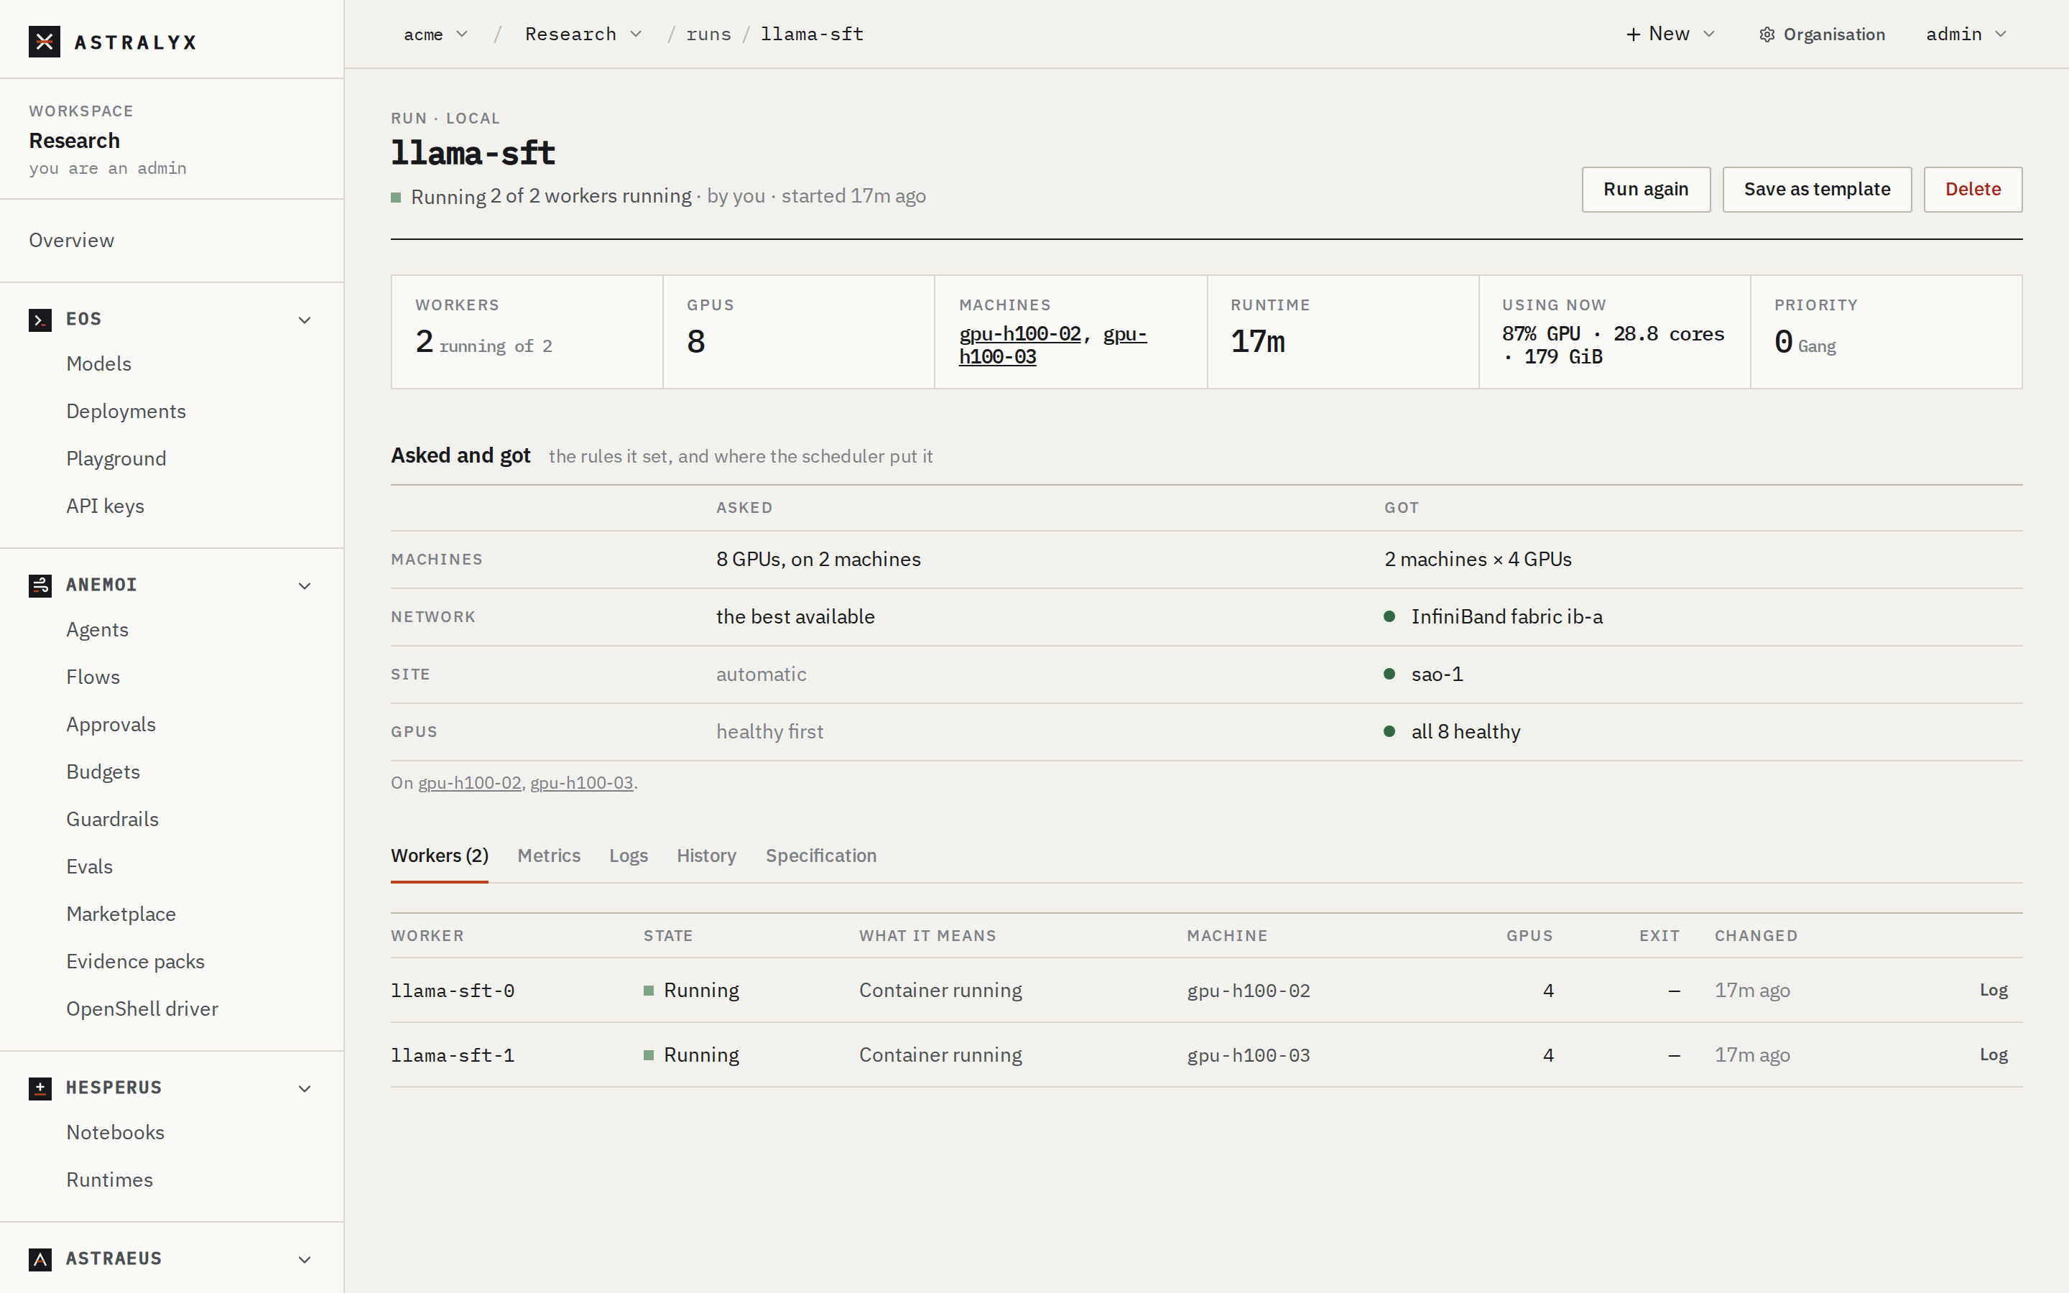Click the Hesperus icon in sidebar

(x=40, y=1088)
